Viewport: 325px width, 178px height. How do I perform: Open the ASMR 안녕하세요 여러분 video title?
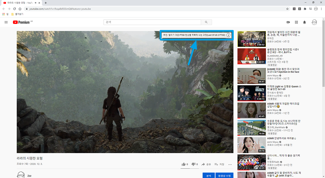pyautogui.click(x=281, y=138)
